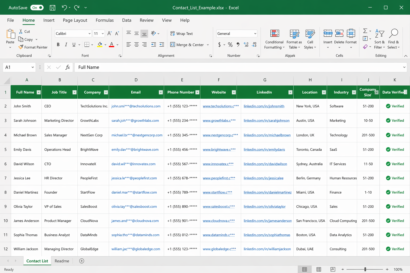Toggle bold formatting
Viewport: 410px width, 273px height.
tap(58, 44)
